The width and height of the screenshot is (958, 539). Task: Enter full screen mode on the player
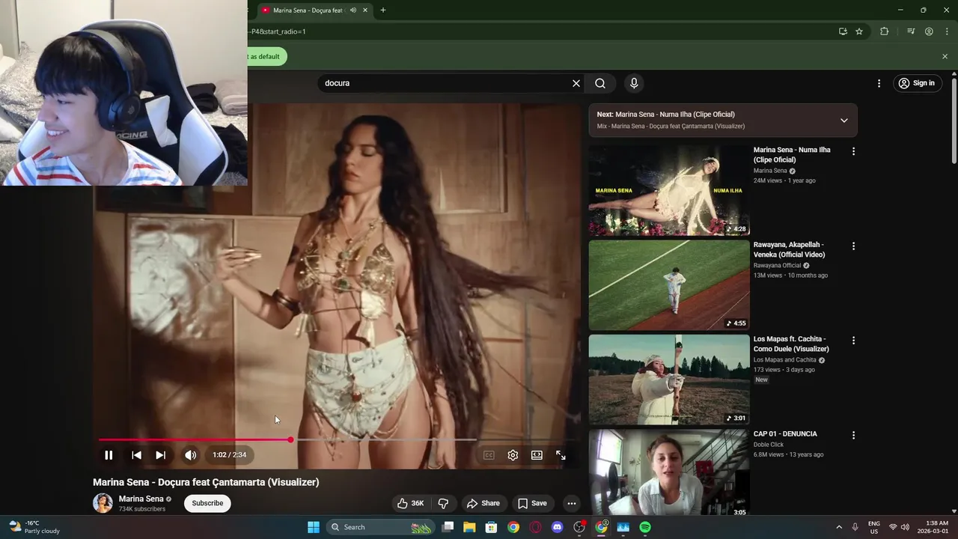[x=561, y=455]
